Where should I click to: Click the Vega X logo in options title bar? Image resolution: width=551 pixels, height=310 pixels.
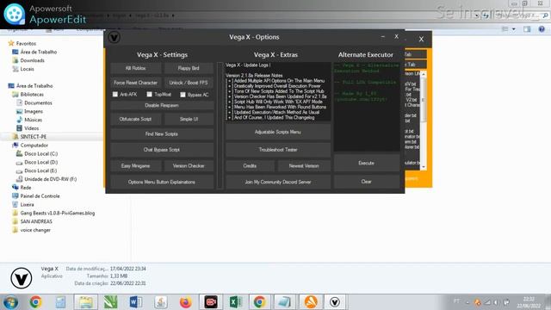coord(115,37)
